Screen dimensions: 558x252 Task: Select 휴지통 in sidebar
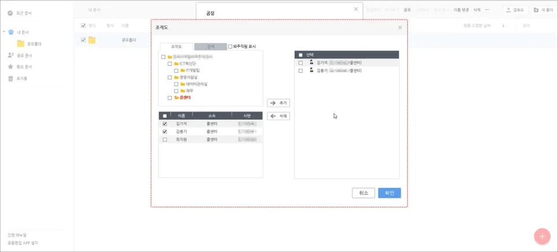pos(22,78)
